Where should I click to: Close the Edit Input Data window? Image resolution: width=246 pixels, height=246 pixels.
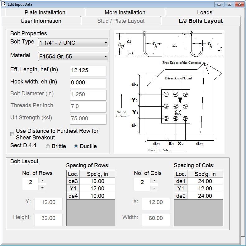pyautogui.click(x=239, y=4)
